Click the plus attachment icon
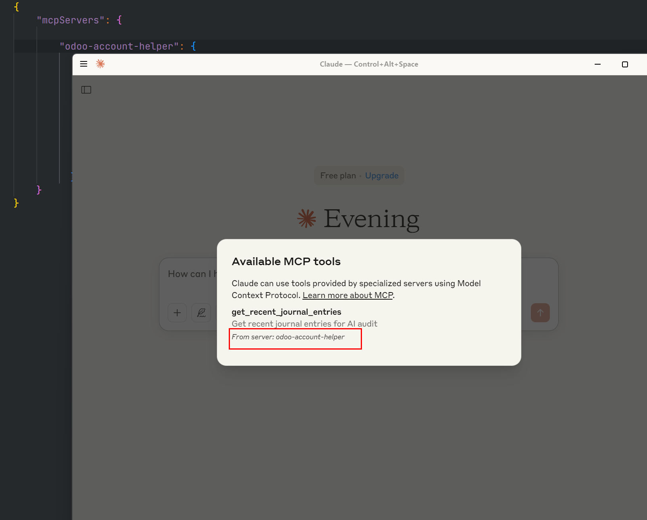Screen dimensions: 647x520 pyautogui.click(x=177, y=313)
